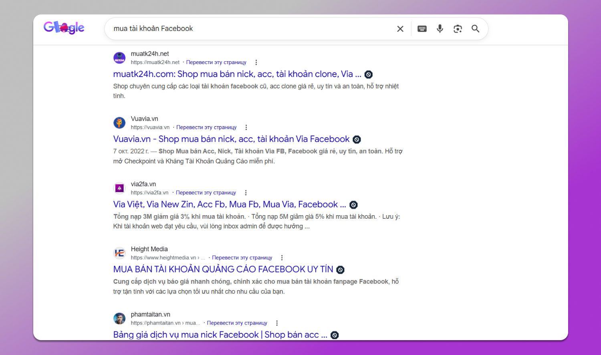Select the 'Перевести эту страницу' link for Vuavia.vn
This screenshot has height=355, width=601.
point(206,127)
